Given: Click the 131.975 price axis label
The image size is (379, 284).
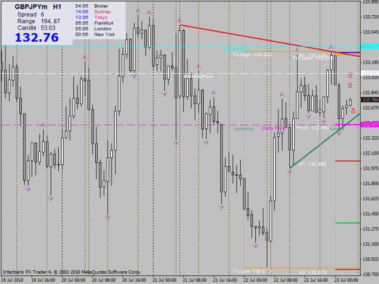Looking at the screenshot, I should (x=371, y=168).
